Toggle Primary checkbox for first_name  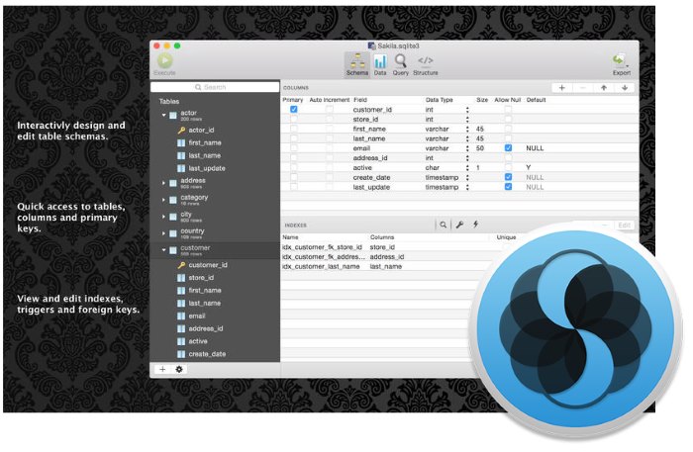point(293,129)
